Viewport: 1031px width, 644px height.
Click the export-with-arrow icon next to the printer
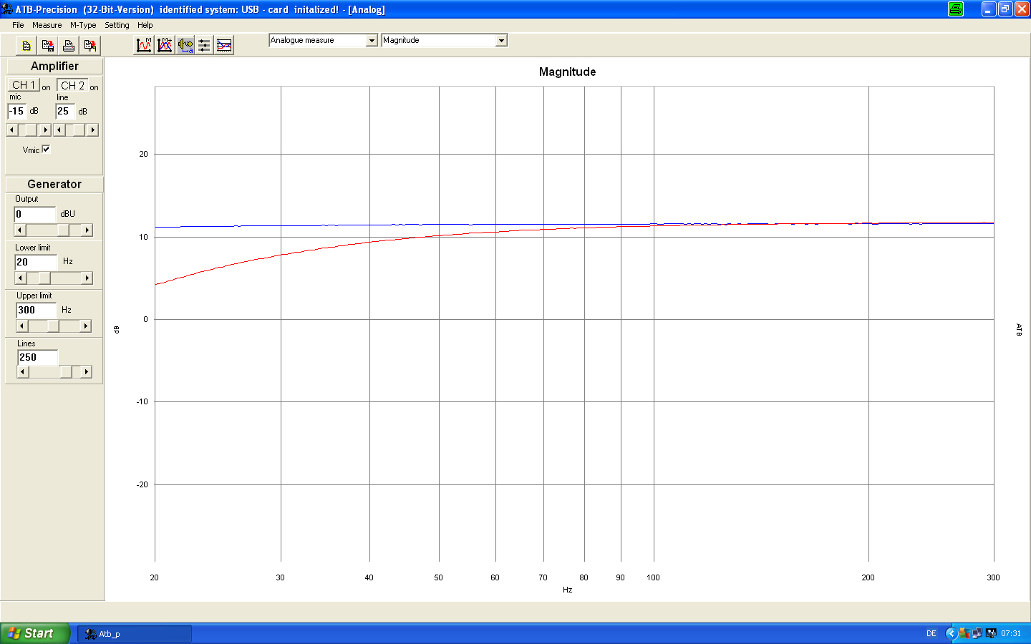click(x=90, y=46)
